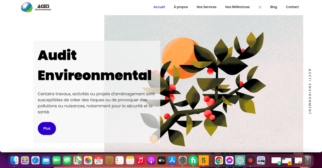Viewport: 322px width, 168px height.
Task: Launch Google Chrome from the dock
Action: [219, 160]
